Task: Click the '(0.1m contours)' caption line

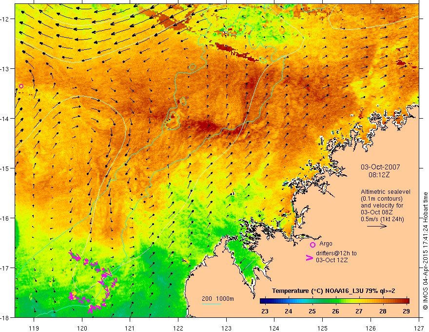Action: (x=382, y=199)
